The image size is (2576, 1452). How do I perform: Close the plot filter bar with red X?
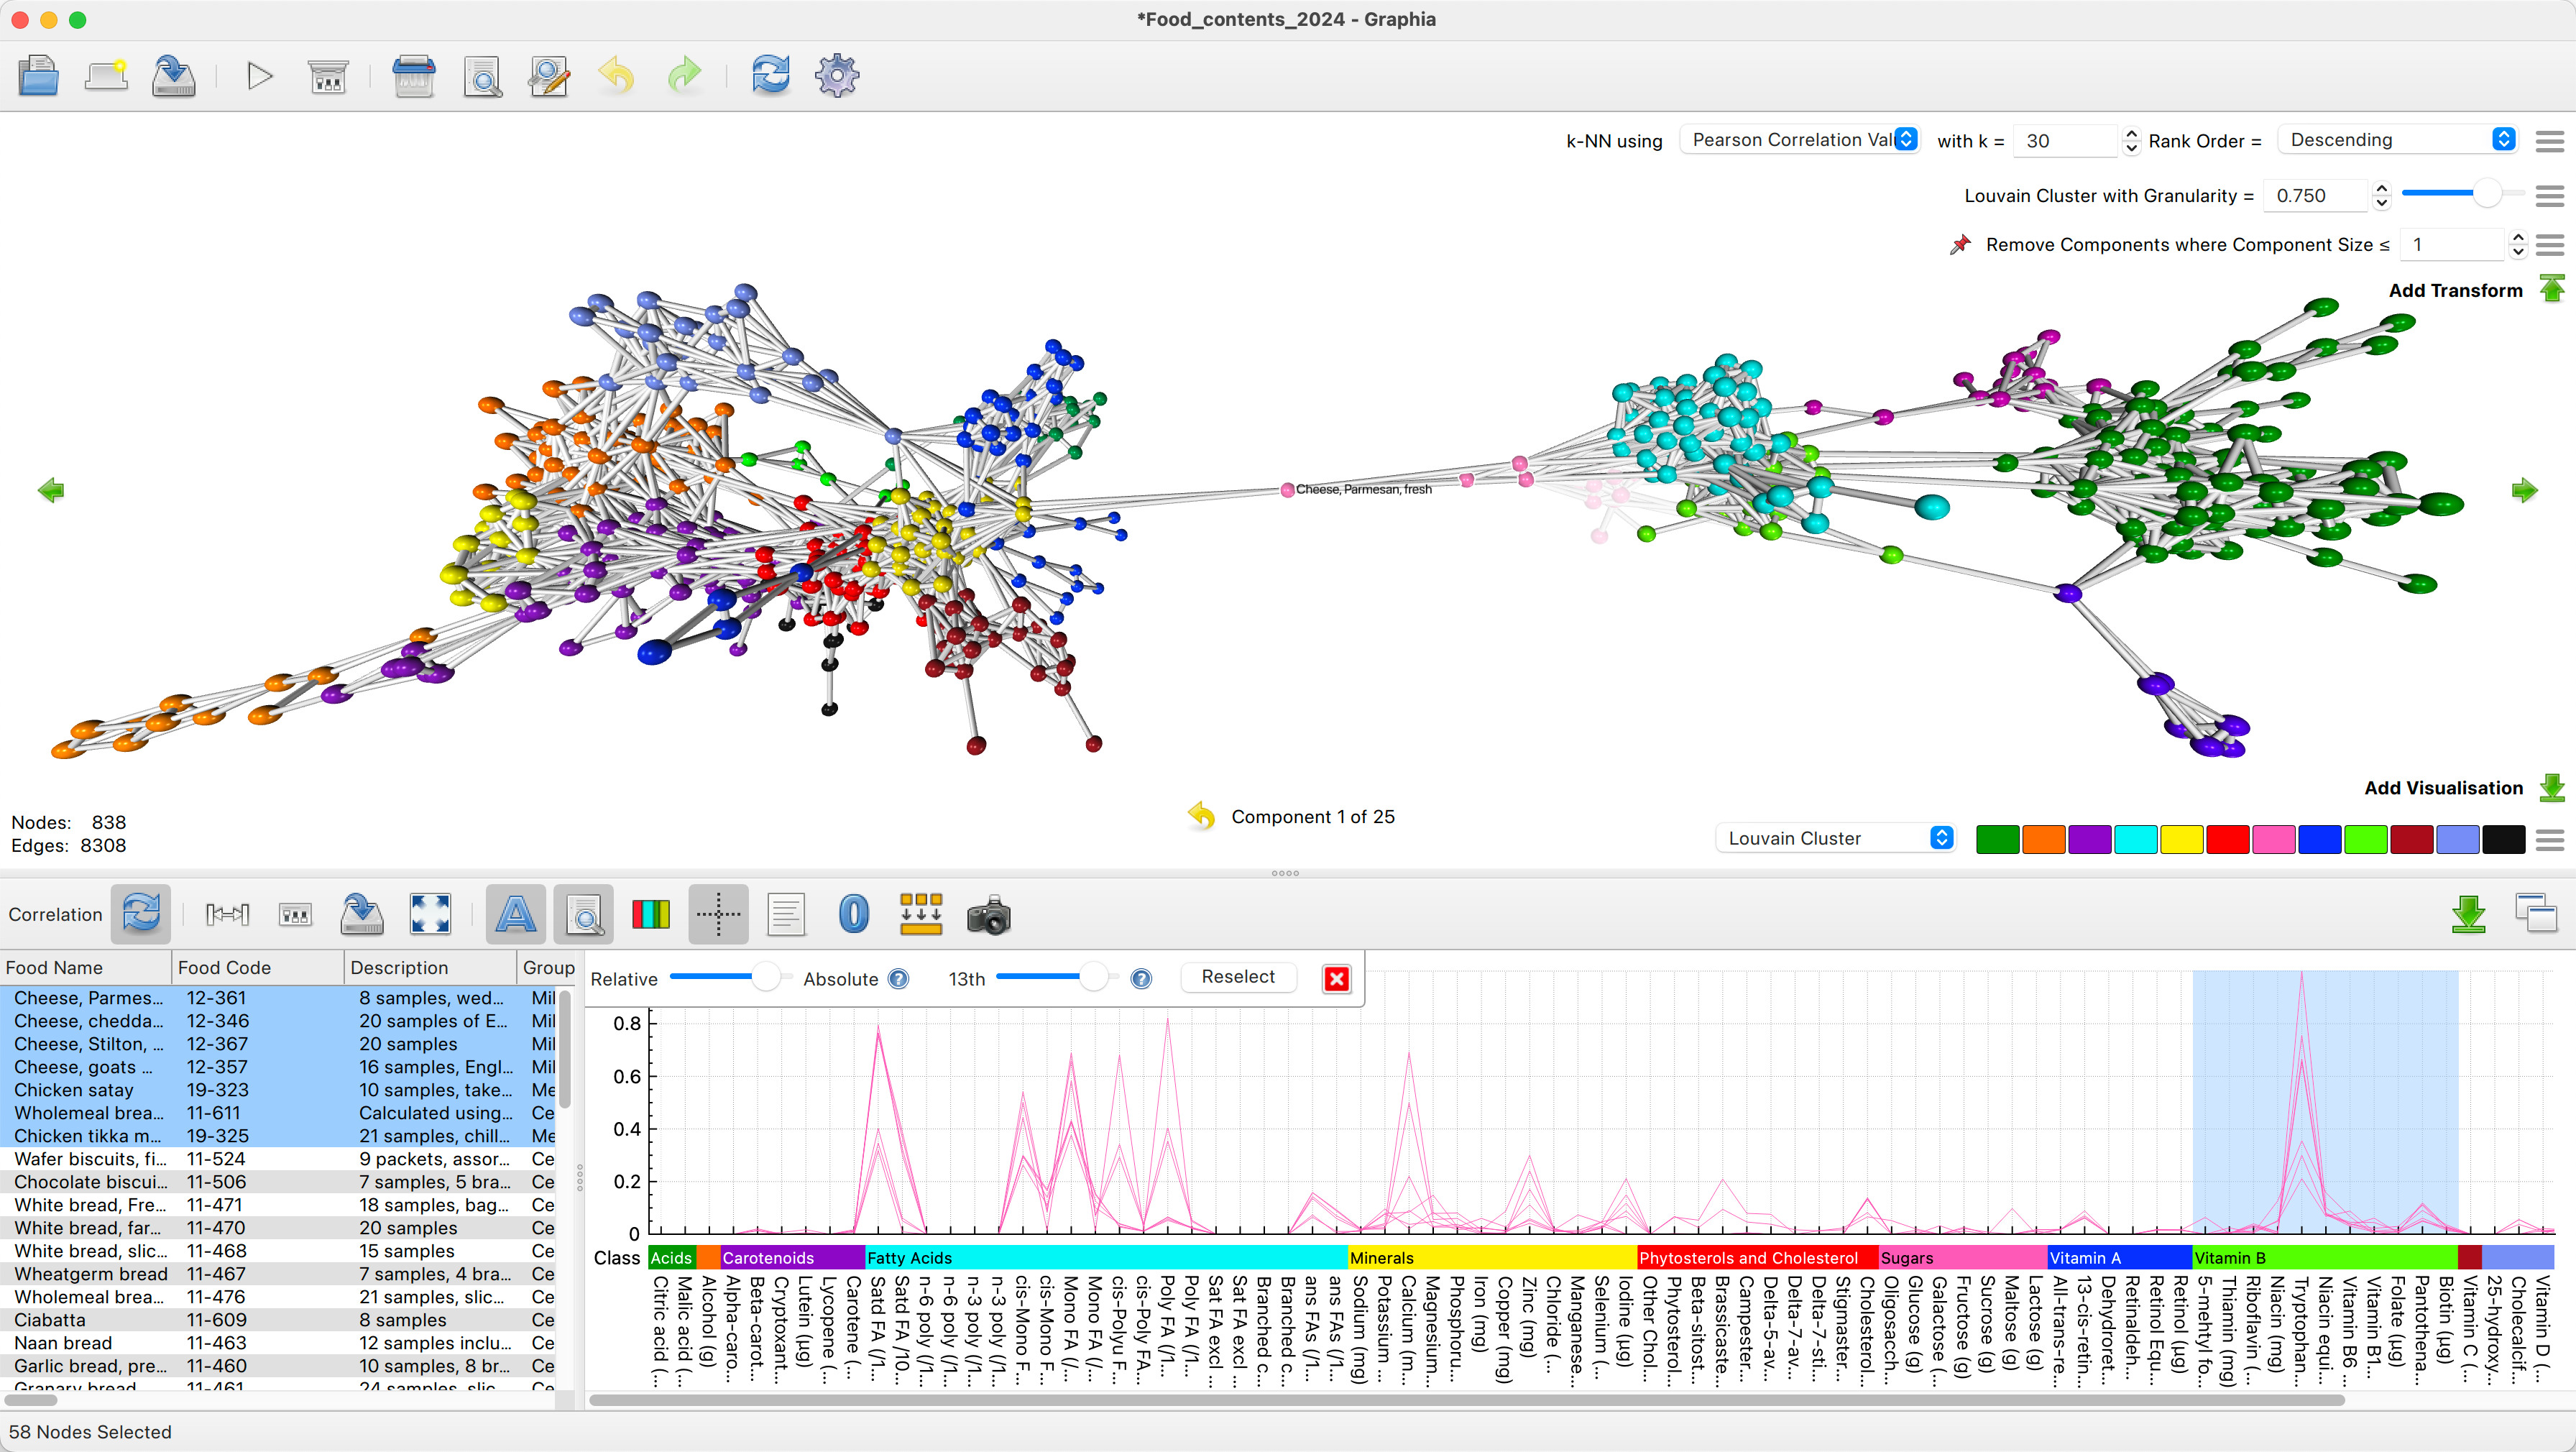click(x=1336, y=978)
